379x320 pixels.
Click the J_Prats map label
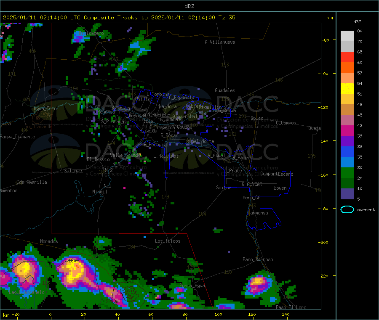click(233, 170)
